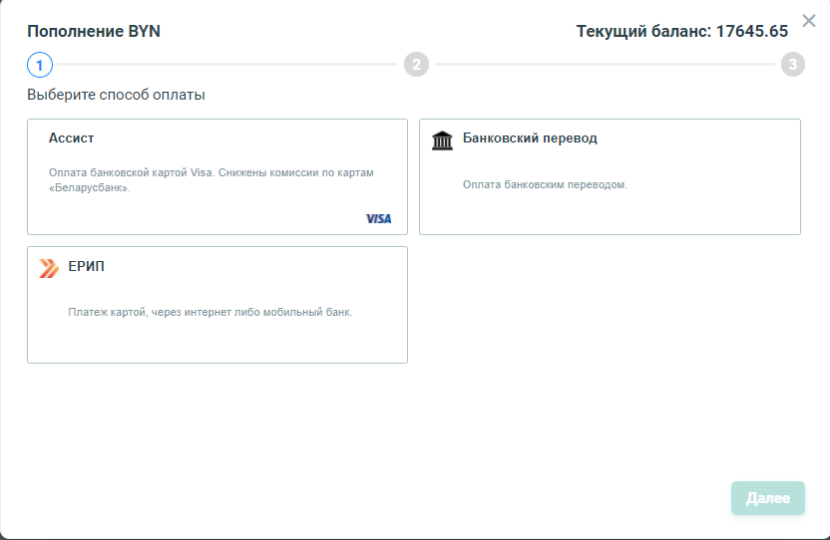Click the Ассист title text

[72, 138]
